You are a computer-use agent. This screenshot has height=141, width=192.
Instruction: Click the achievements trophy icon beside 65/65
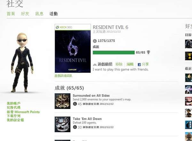(x=148, y=52)
